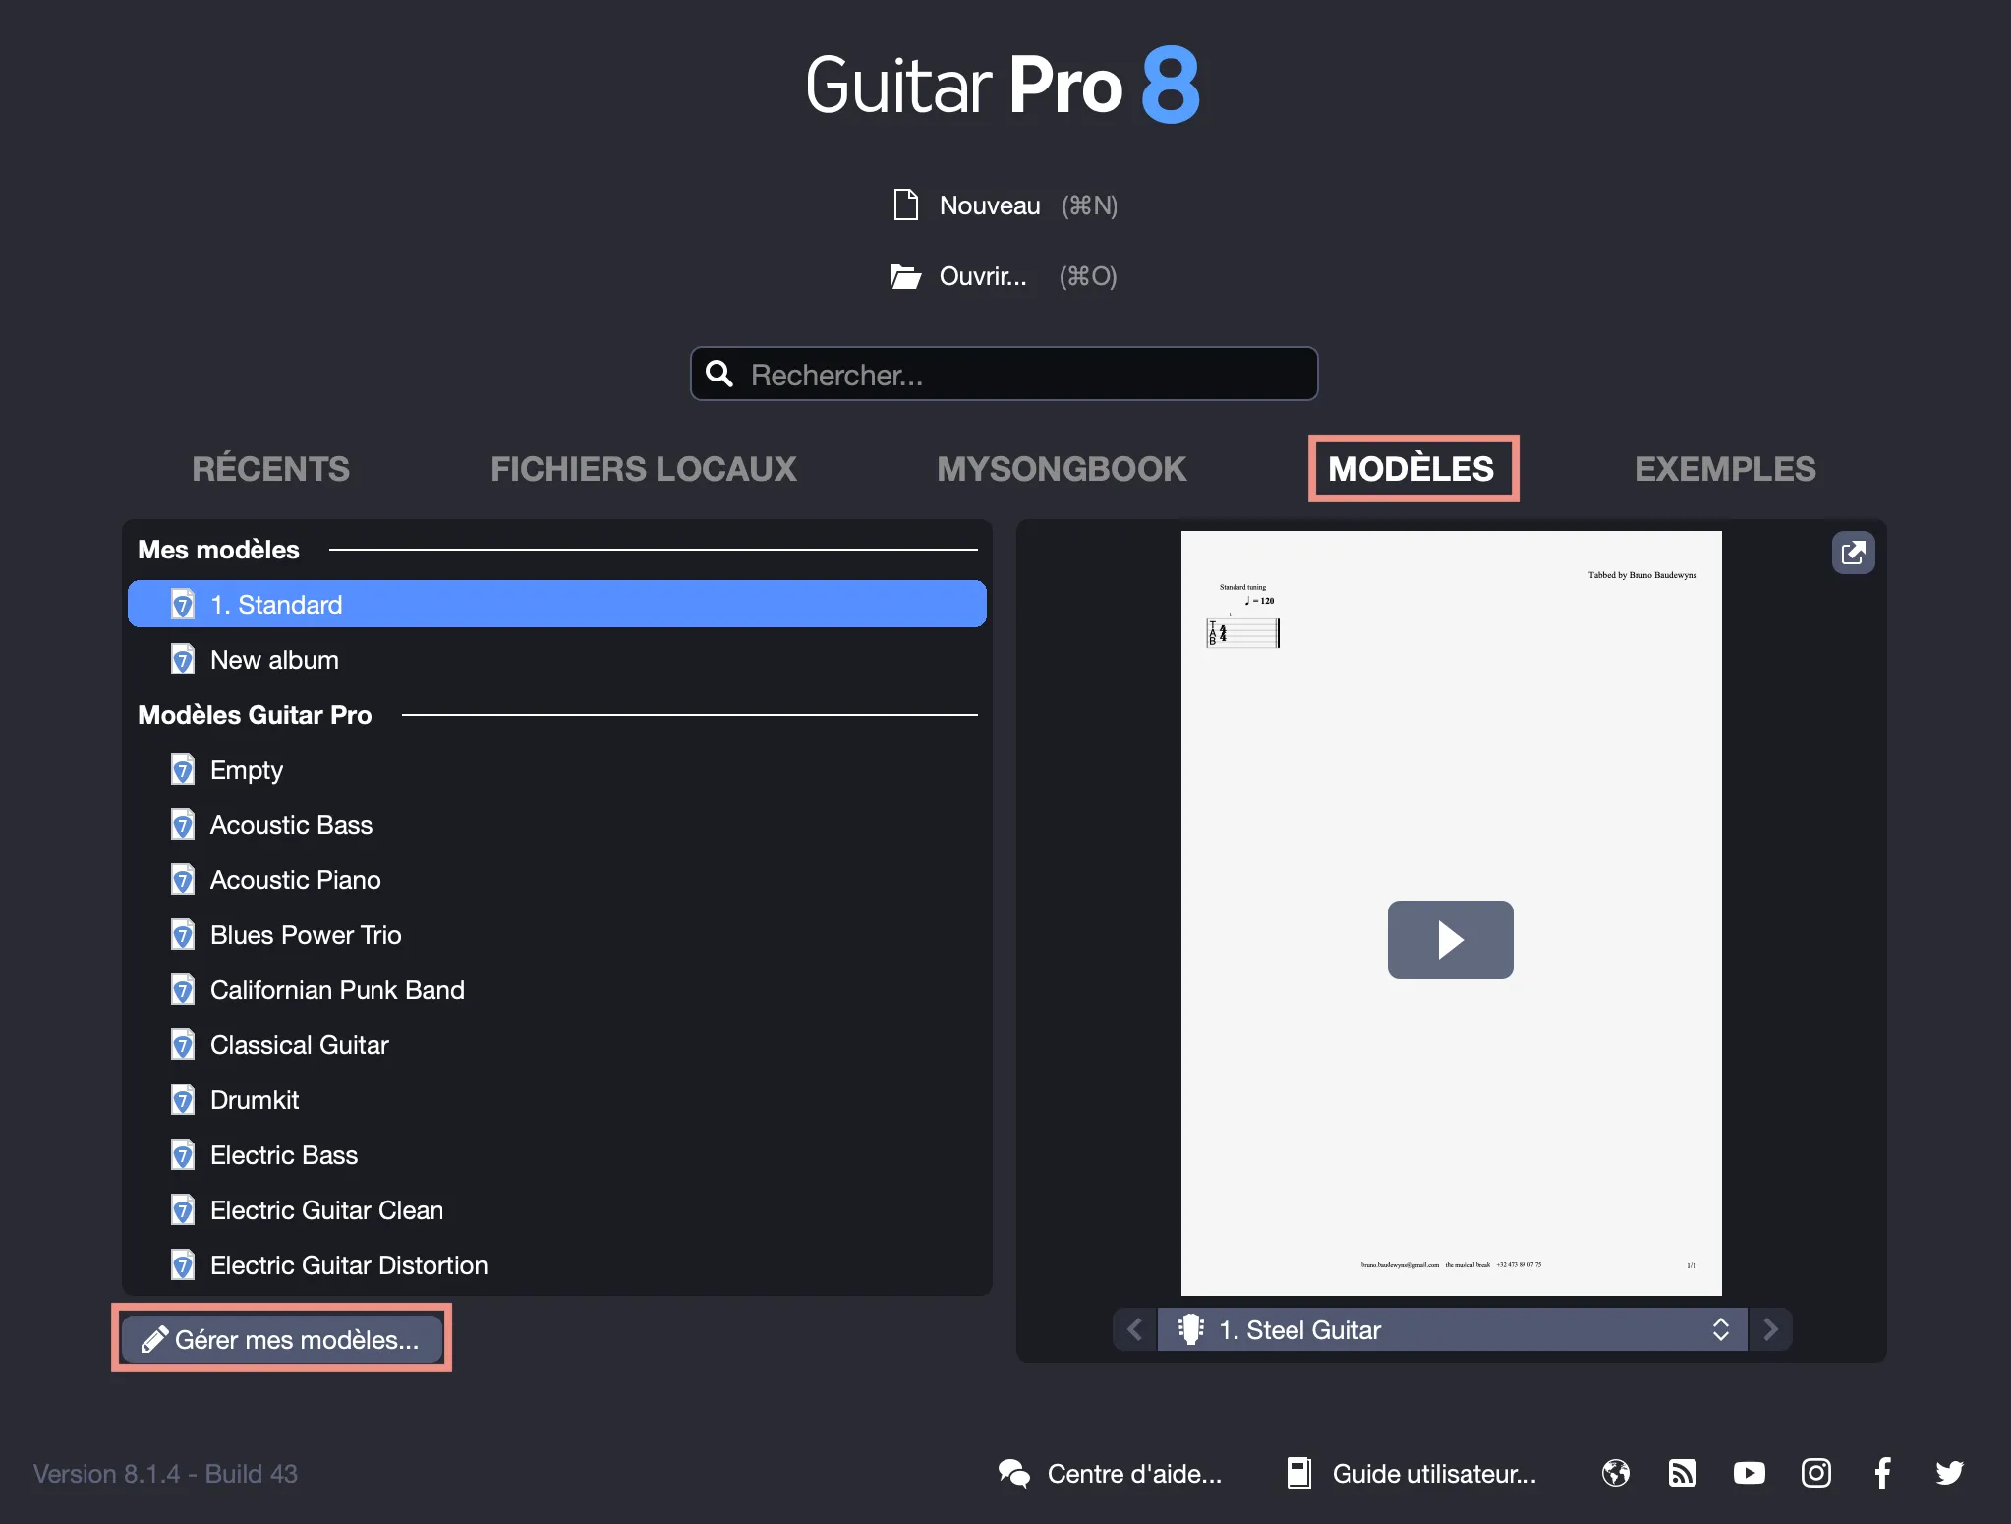This screenshot has height=1524, width=2011.
Task: Select the Classical Guitar template
Action: pos(557,1044)
